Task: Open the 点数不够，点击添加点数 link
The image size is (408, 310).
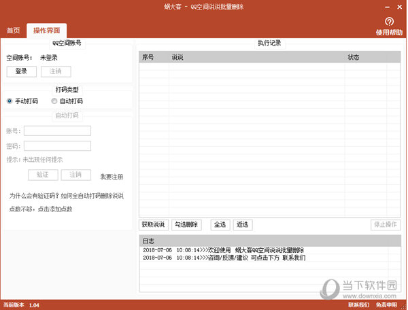Action: (41, 209)
